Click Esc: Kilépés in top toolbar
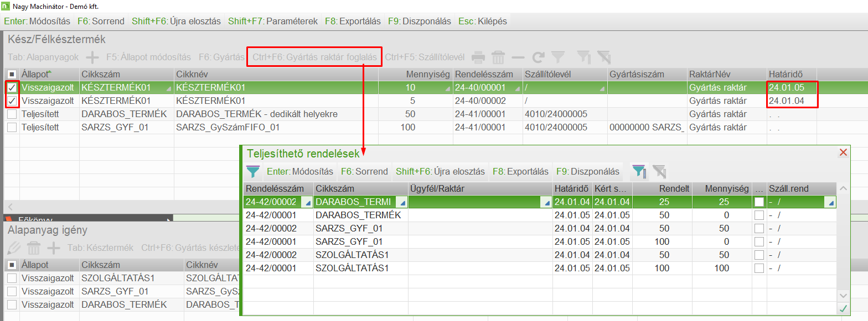The image size is (868, 321). click(482, 22)
